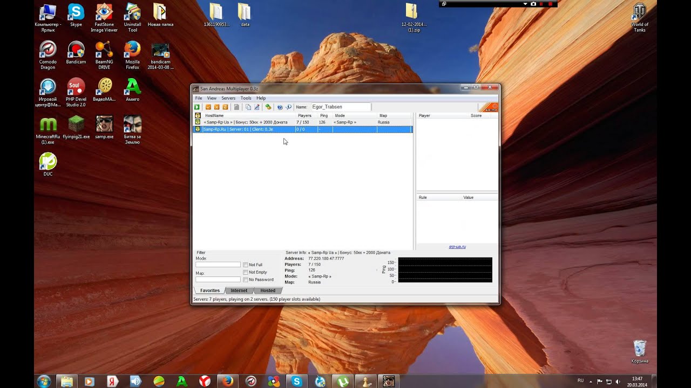The width and height of the screenshot is (691, 388).
Task: Sort servers by HostName column header
Action: [x=249, y=115]
